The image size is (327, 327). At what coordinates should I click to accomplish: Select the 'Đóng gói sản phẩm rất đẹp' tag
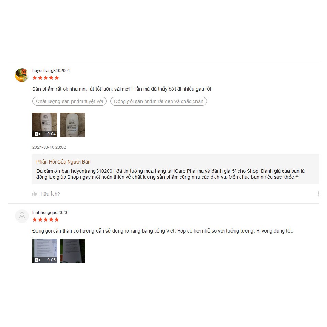click(158, 101)
